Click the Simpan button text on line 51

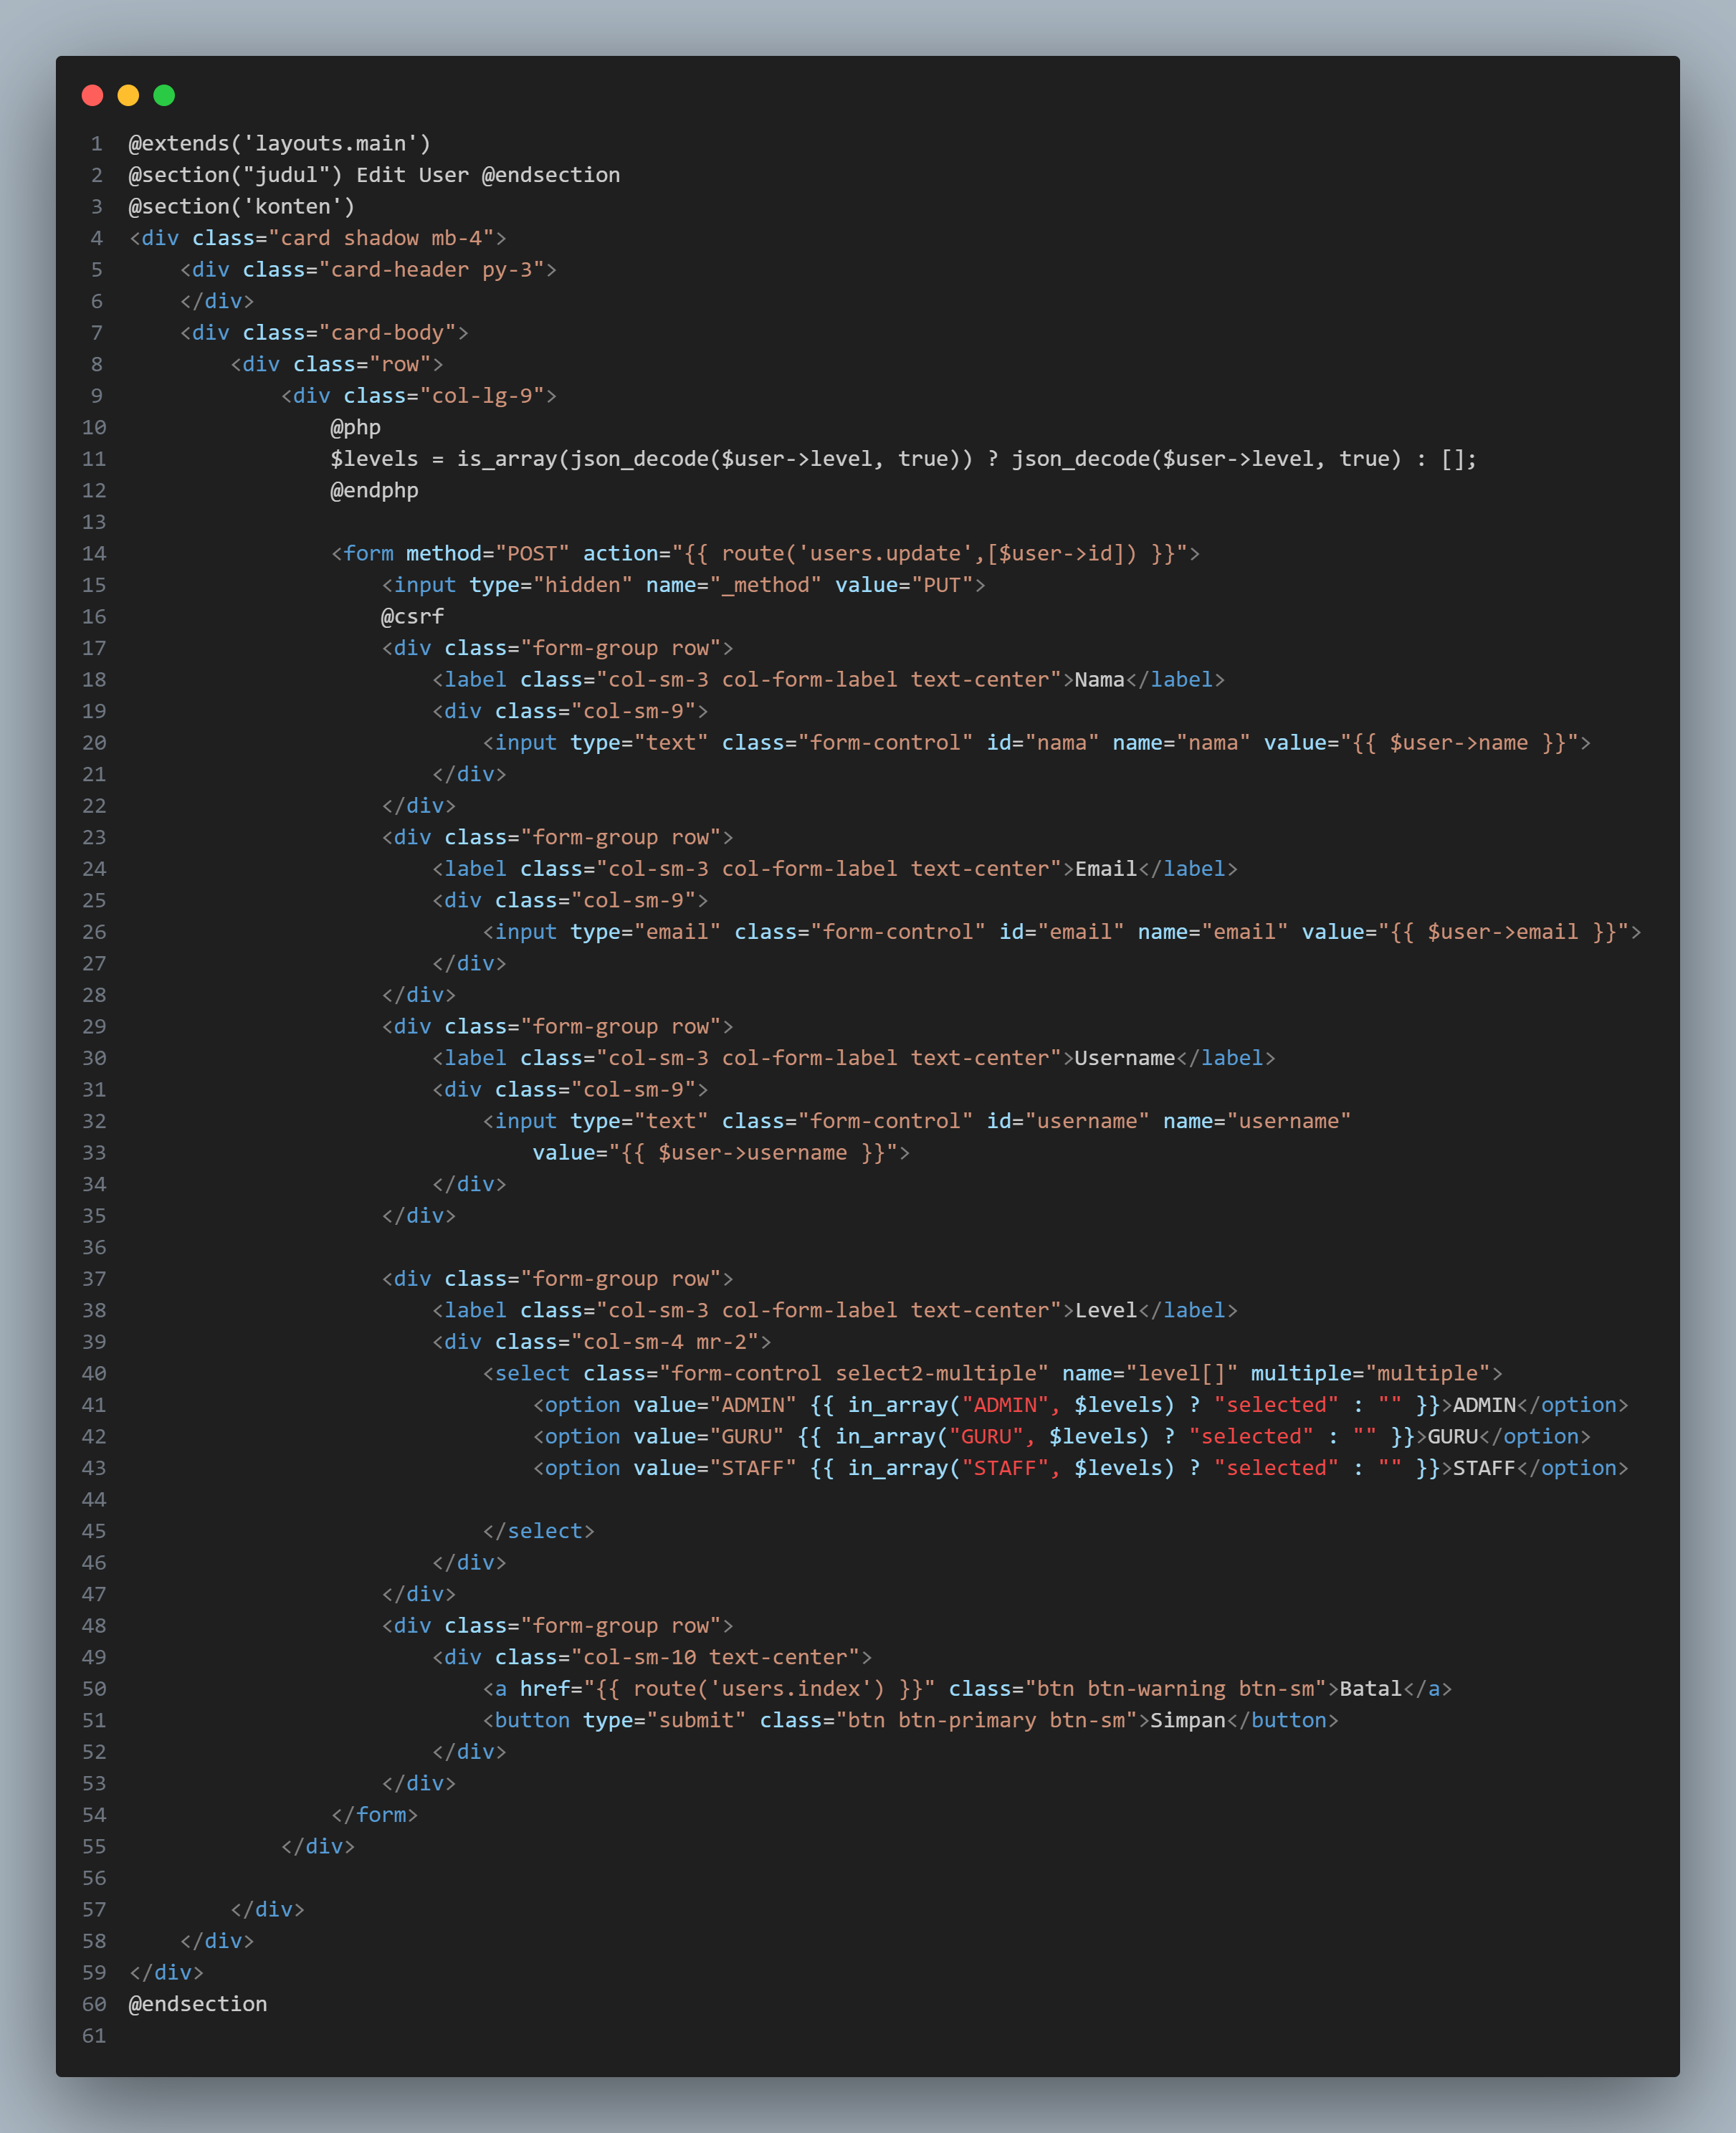click(x=1187, y=1720)
